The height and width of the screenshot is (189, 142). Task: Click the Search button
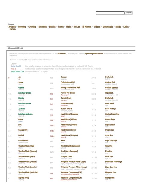pyautogui.click(x=128, y=13)
